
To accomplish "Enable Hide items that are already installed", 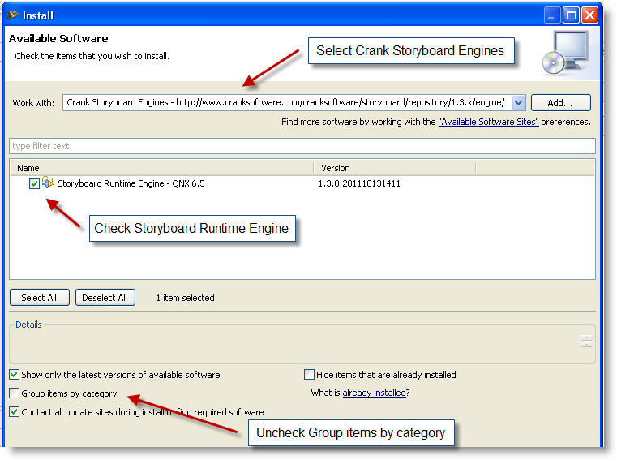I will (x=309, y=374).
